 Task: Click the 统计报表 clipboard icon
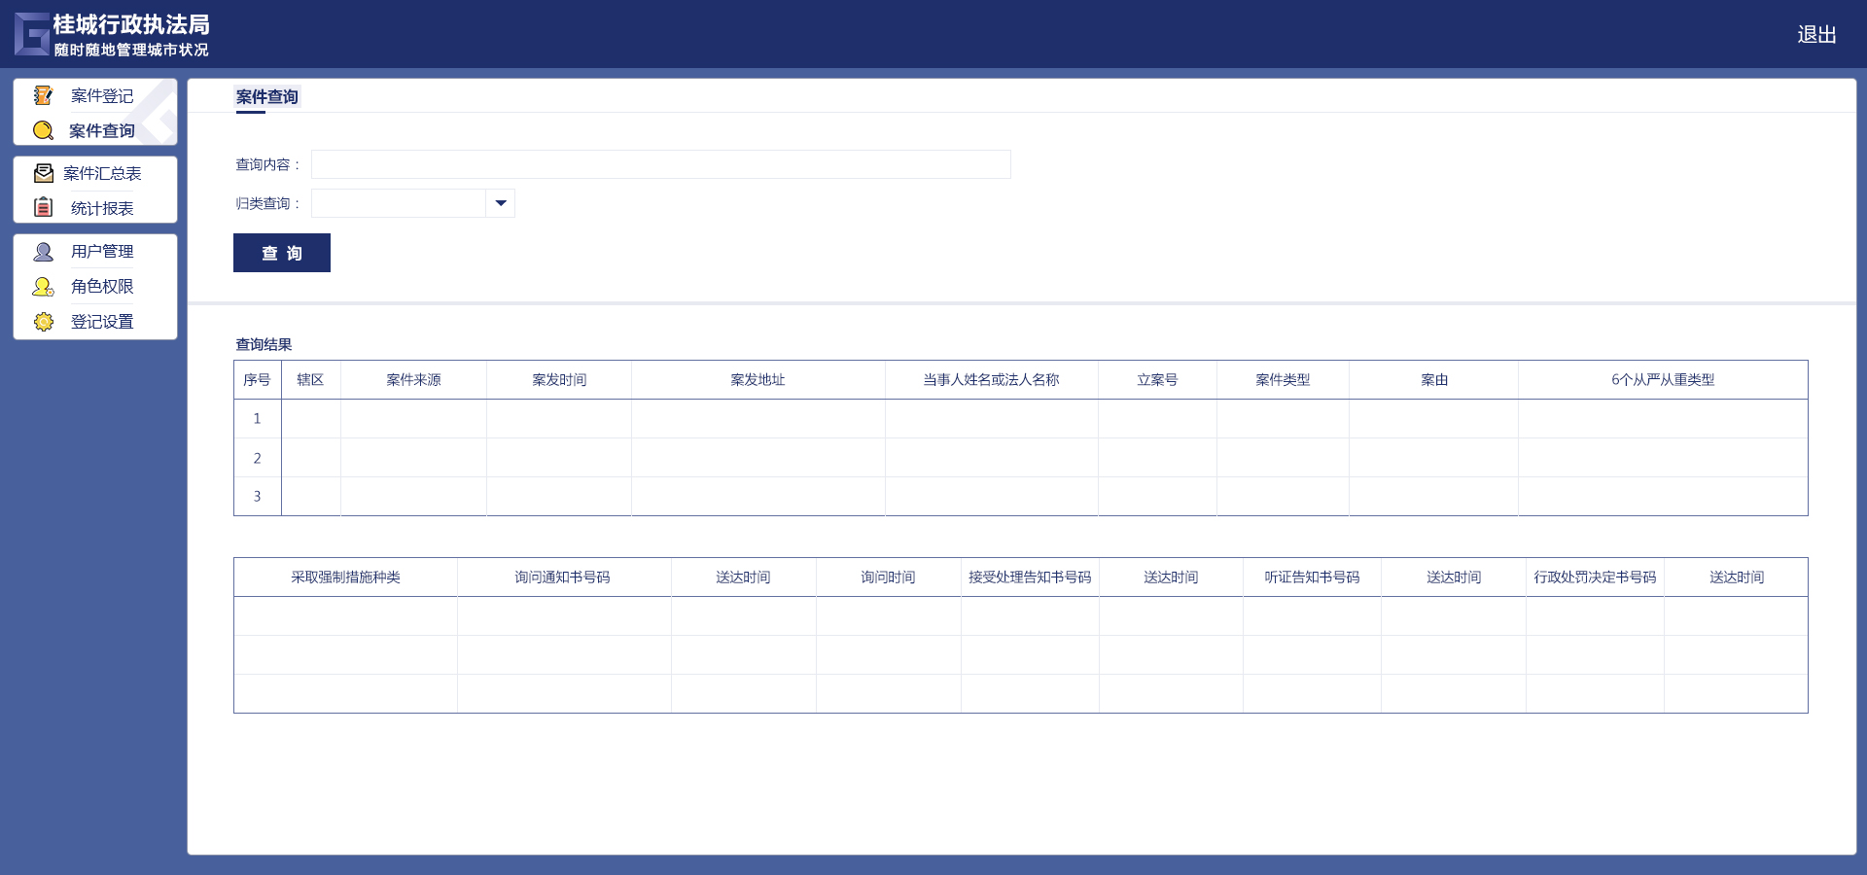click(x=43, y=207)
